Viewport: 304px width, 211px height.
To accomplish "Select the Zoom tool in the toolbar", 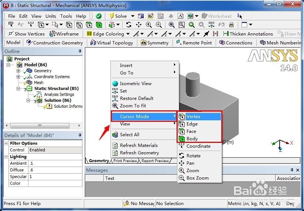I will 148,25.
